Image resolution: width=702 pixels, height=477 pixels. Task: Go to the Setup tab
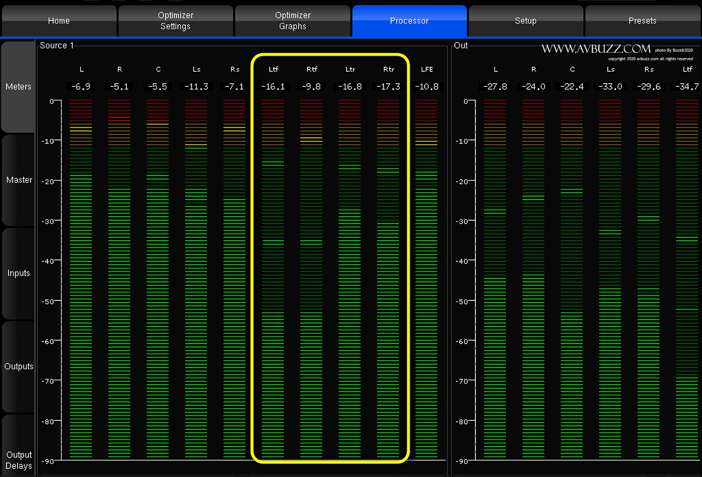tap(525, 21)
